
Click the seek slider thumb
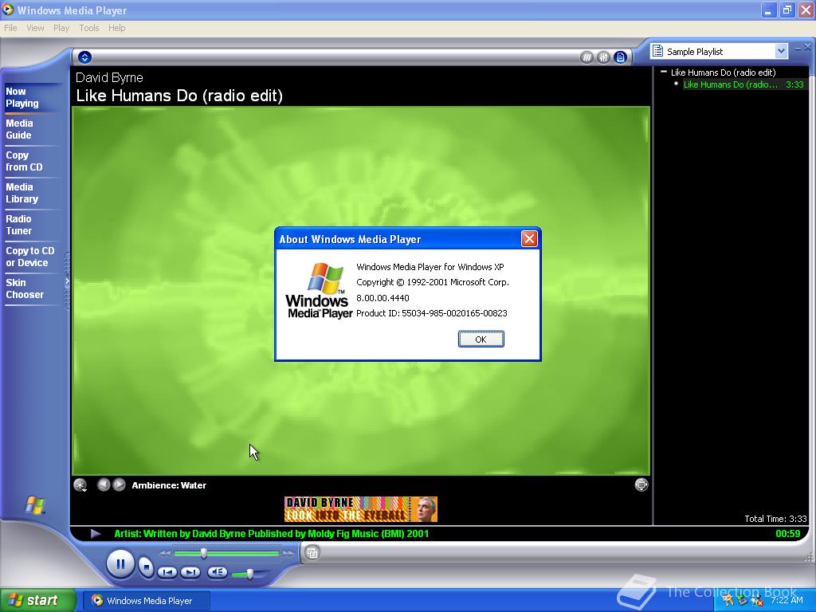click(204, 553)
